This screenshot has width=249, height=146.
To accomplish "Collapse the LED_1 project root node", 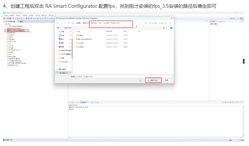I will (4, 24).
